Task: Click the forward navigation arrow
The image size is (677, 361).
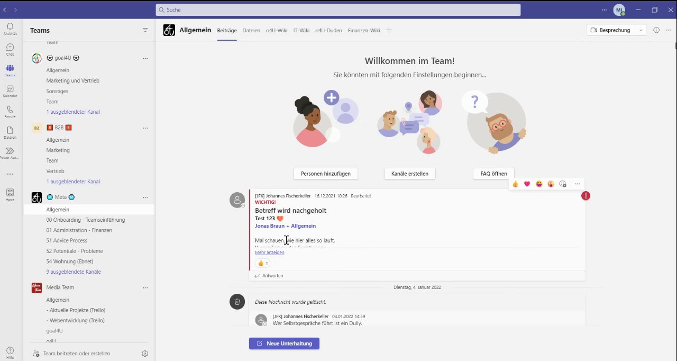Action: coord(15,10)
